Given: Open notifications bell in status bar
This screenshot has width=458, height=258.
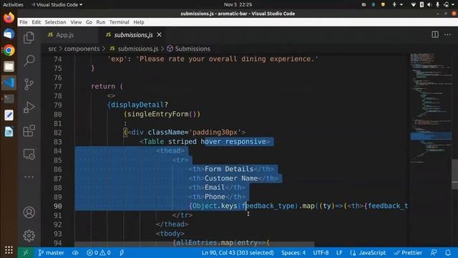Looking at the screenshot, I should point(448,253).
